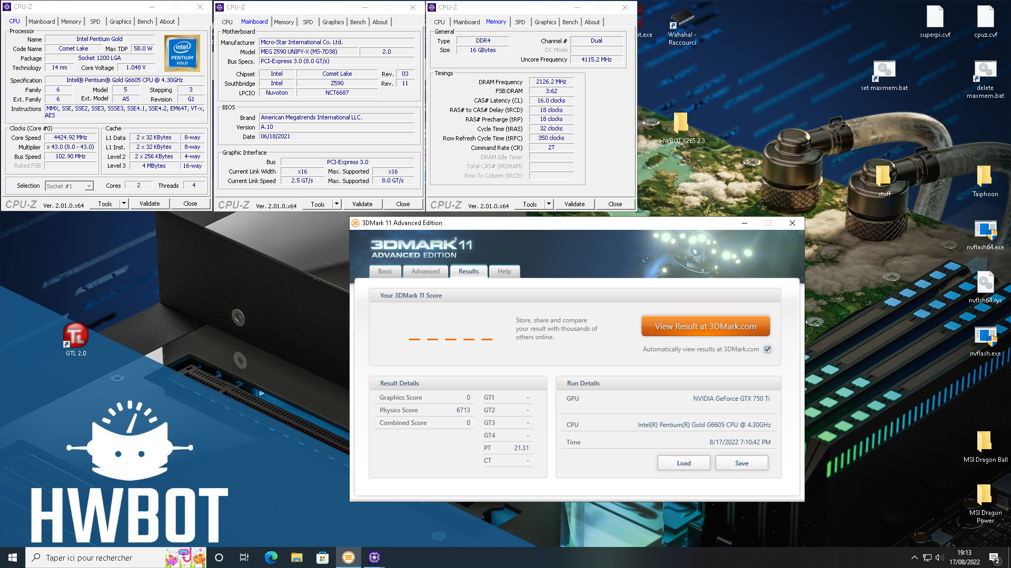Screen dimensions: 1011x568
Task: Click Validate in CPU-Z CPU window
Action: click(150, 204)
